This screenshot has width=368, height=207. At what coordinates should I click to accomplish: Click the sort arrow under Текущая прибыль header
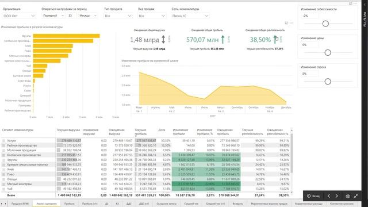[x=136, y=136]
